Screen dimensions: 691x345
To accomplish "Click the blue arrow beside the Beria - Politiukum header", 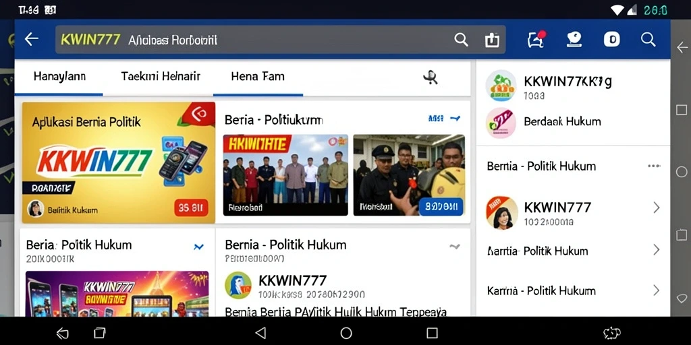I will point(455,119).
